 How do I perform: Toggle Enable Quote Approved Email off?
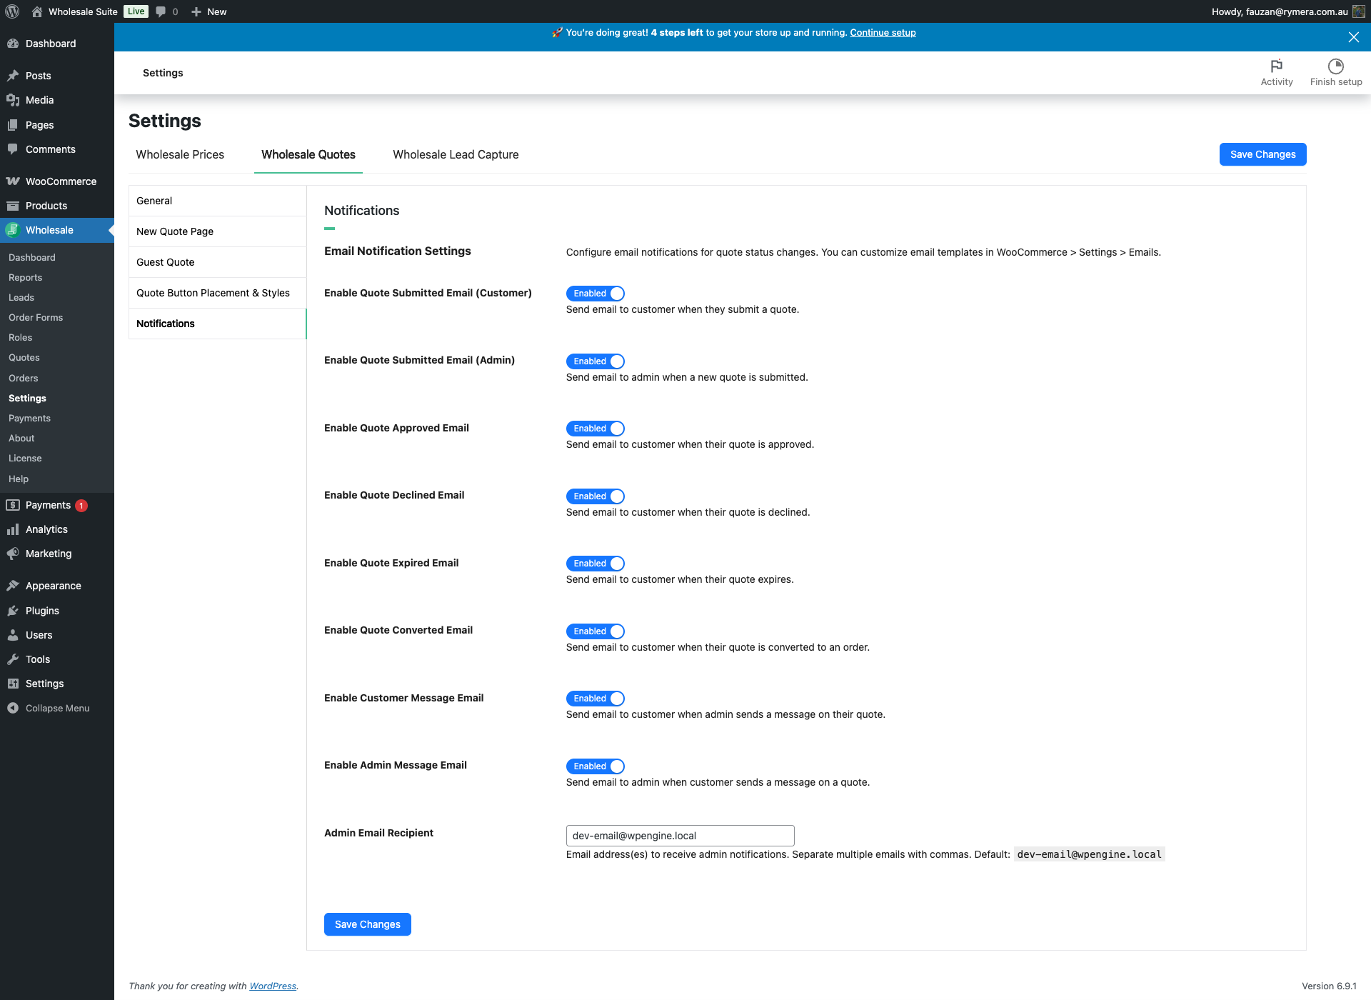tap(596, 429)
